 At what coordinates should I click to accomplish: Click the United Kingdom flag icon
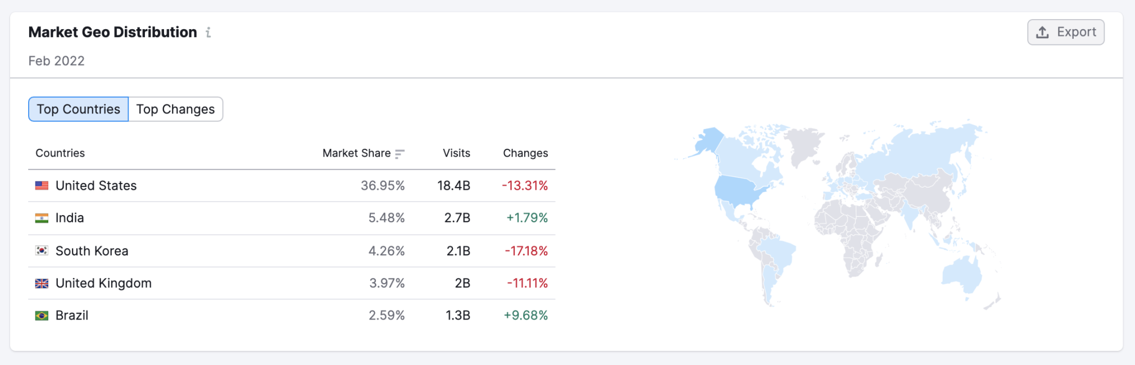tap(42, 283)
